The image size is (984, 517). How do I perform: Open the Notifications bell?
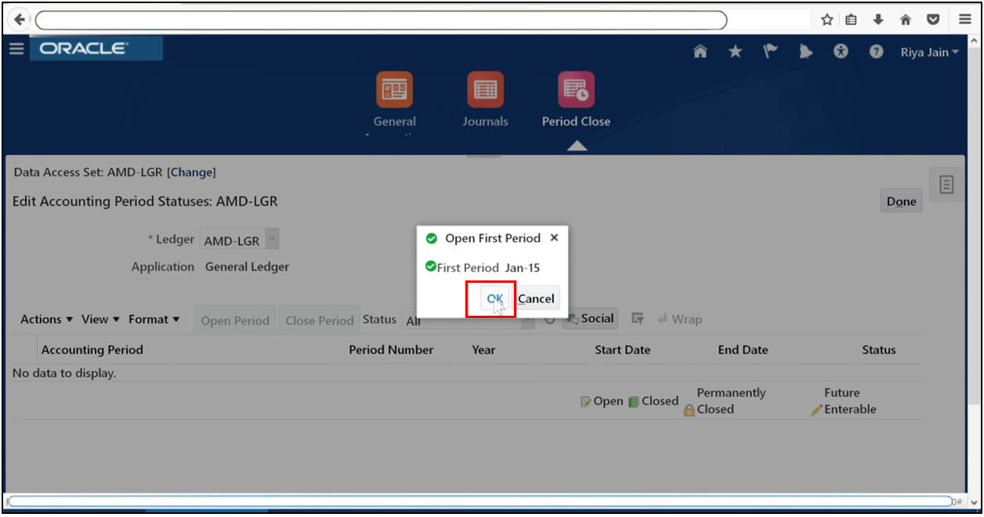click(x=805, y=52)
